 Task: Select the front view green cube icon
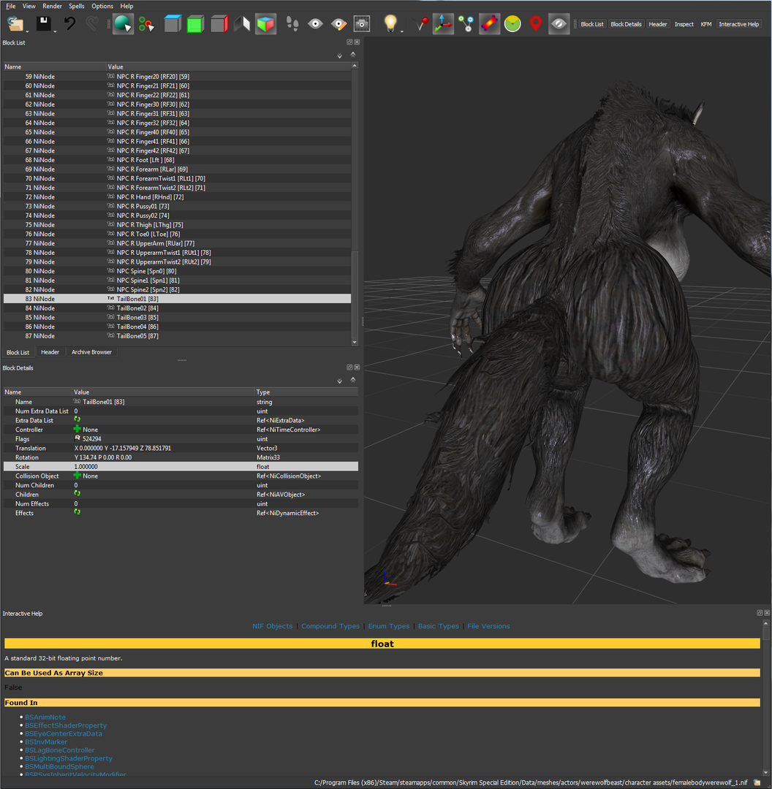[x=195, y=23]
